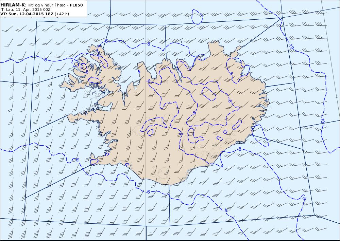The height and width of the screenshot is (241, 340).
Task: Select the "(+42 h)" forecast offset text
Action: click(62, 14)
